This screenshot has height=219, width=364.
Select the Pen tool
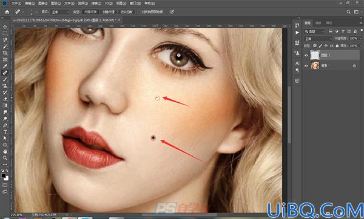click(5, 125)
